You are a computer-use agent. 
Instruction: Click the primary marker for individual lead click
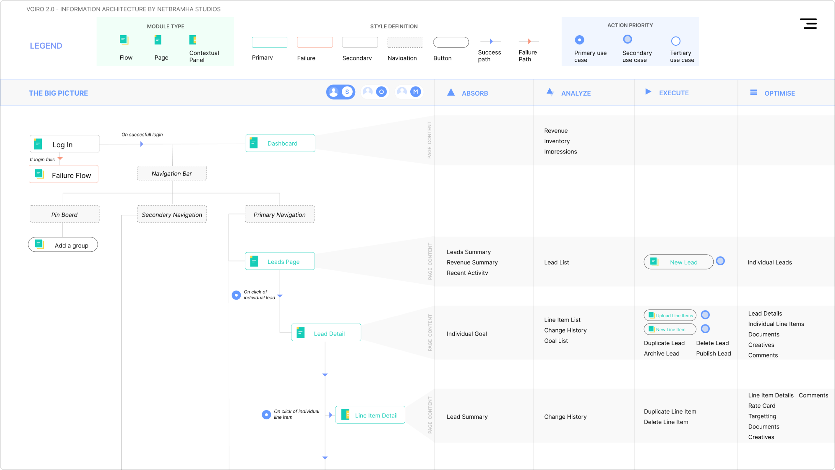[x=236, y=295]
